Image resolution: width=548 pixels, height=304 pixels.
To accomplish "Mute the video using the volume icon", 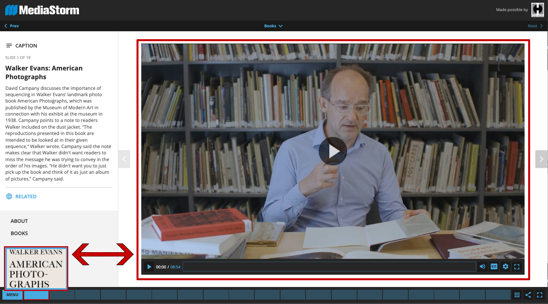I will (483, 267).
